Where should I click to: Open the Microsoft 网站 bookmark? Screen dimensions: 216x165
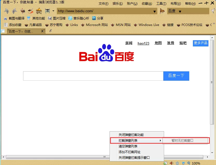click(94, 25)
